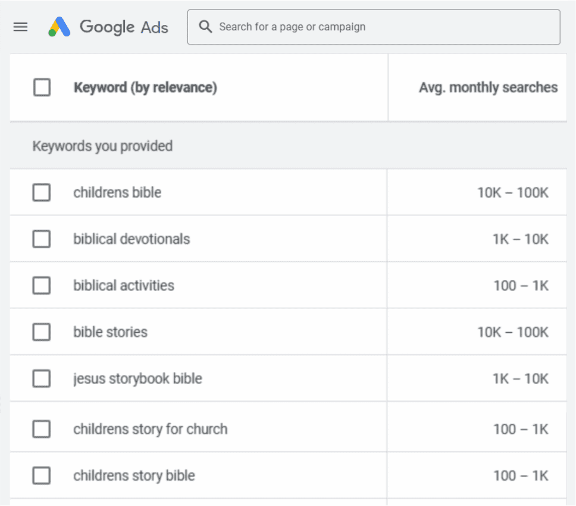Type in the page or campaign search field
The width and height of the screenshot is (576, 506).
click(381, 27)
